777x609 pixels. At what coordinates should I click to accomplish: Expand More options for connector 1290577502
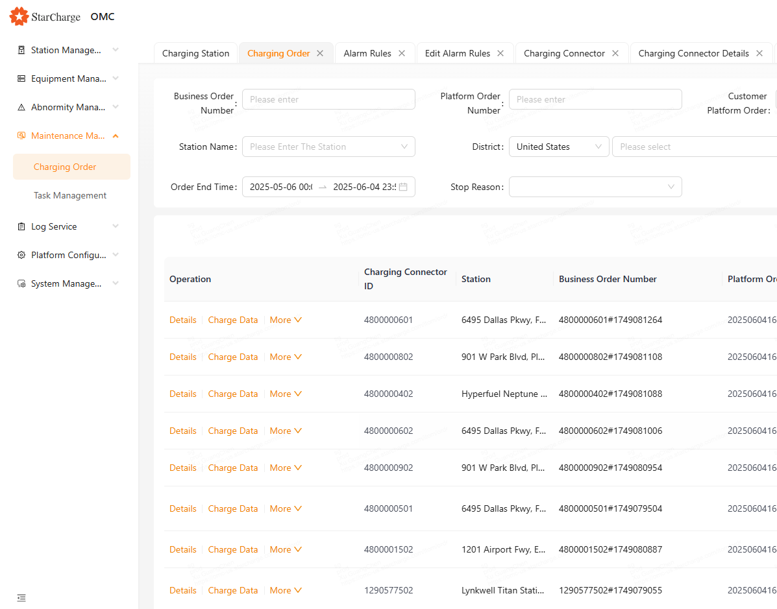point(286,590)
